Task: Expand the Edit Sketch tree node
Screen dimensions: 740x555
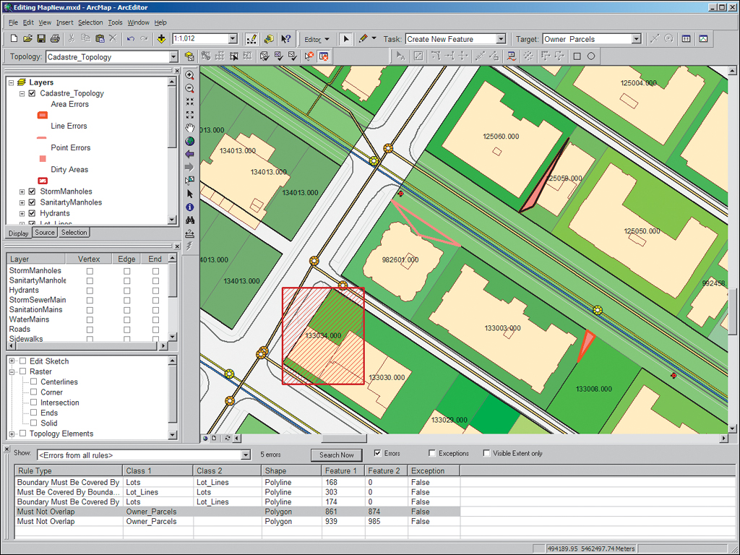Action: pyautogui.click(x=12, y=361)
